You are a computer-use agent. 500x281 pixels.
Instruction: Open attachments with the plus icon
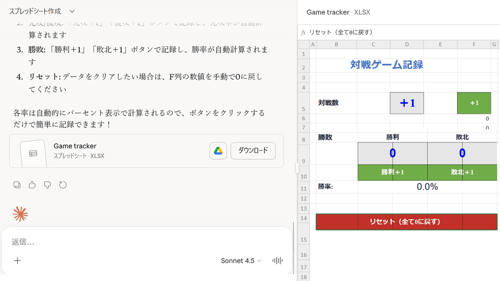(17, 260)
